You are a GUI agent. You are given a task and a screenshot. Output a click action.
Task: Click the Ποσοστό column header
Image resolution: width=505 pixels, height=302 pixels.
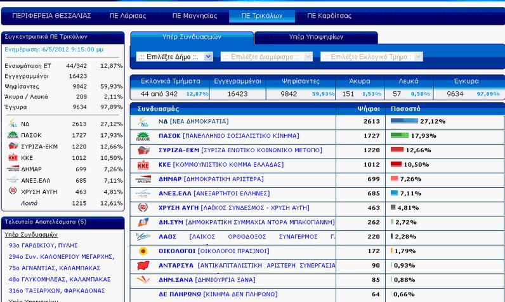405,109
